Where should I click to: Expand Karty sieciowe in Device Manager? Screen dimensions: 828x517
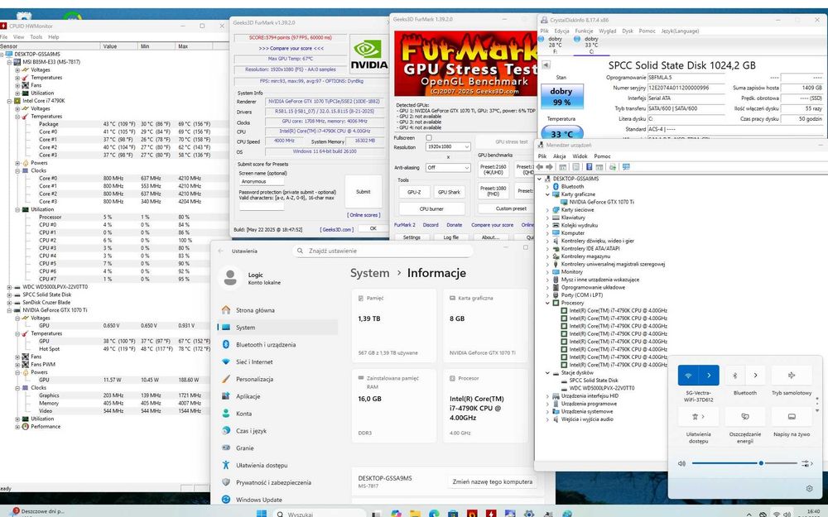pos(547,209)
